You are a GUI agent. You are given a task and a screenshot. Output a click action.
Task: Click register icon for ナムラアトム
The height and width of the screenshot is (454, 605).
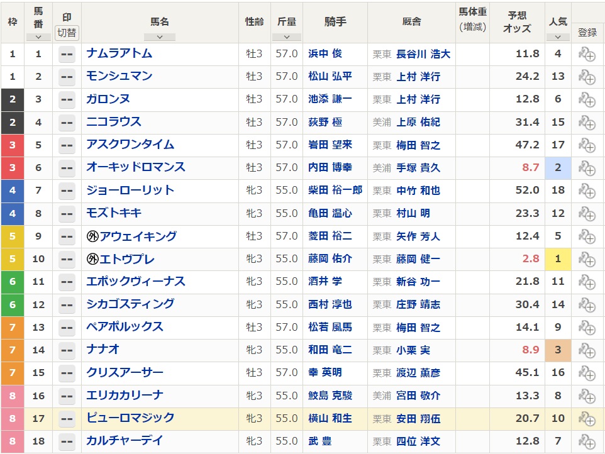pos(587,54)
